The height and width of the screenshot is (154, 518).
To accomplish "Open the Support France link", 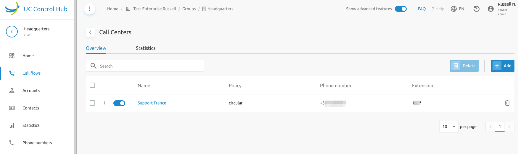I will pyautogui.click(x=152, y=103).
